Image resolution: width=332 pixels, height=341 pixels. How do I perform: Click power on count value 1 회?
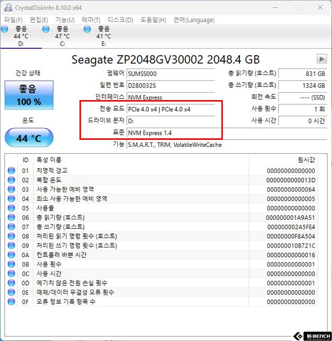pos(302,109)
